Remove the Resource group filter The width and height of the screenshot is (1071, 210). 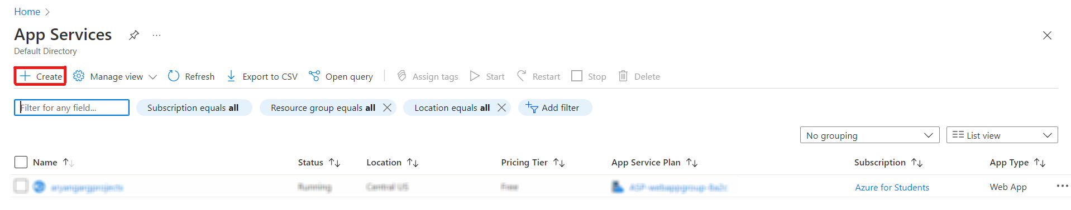(387, 108)
